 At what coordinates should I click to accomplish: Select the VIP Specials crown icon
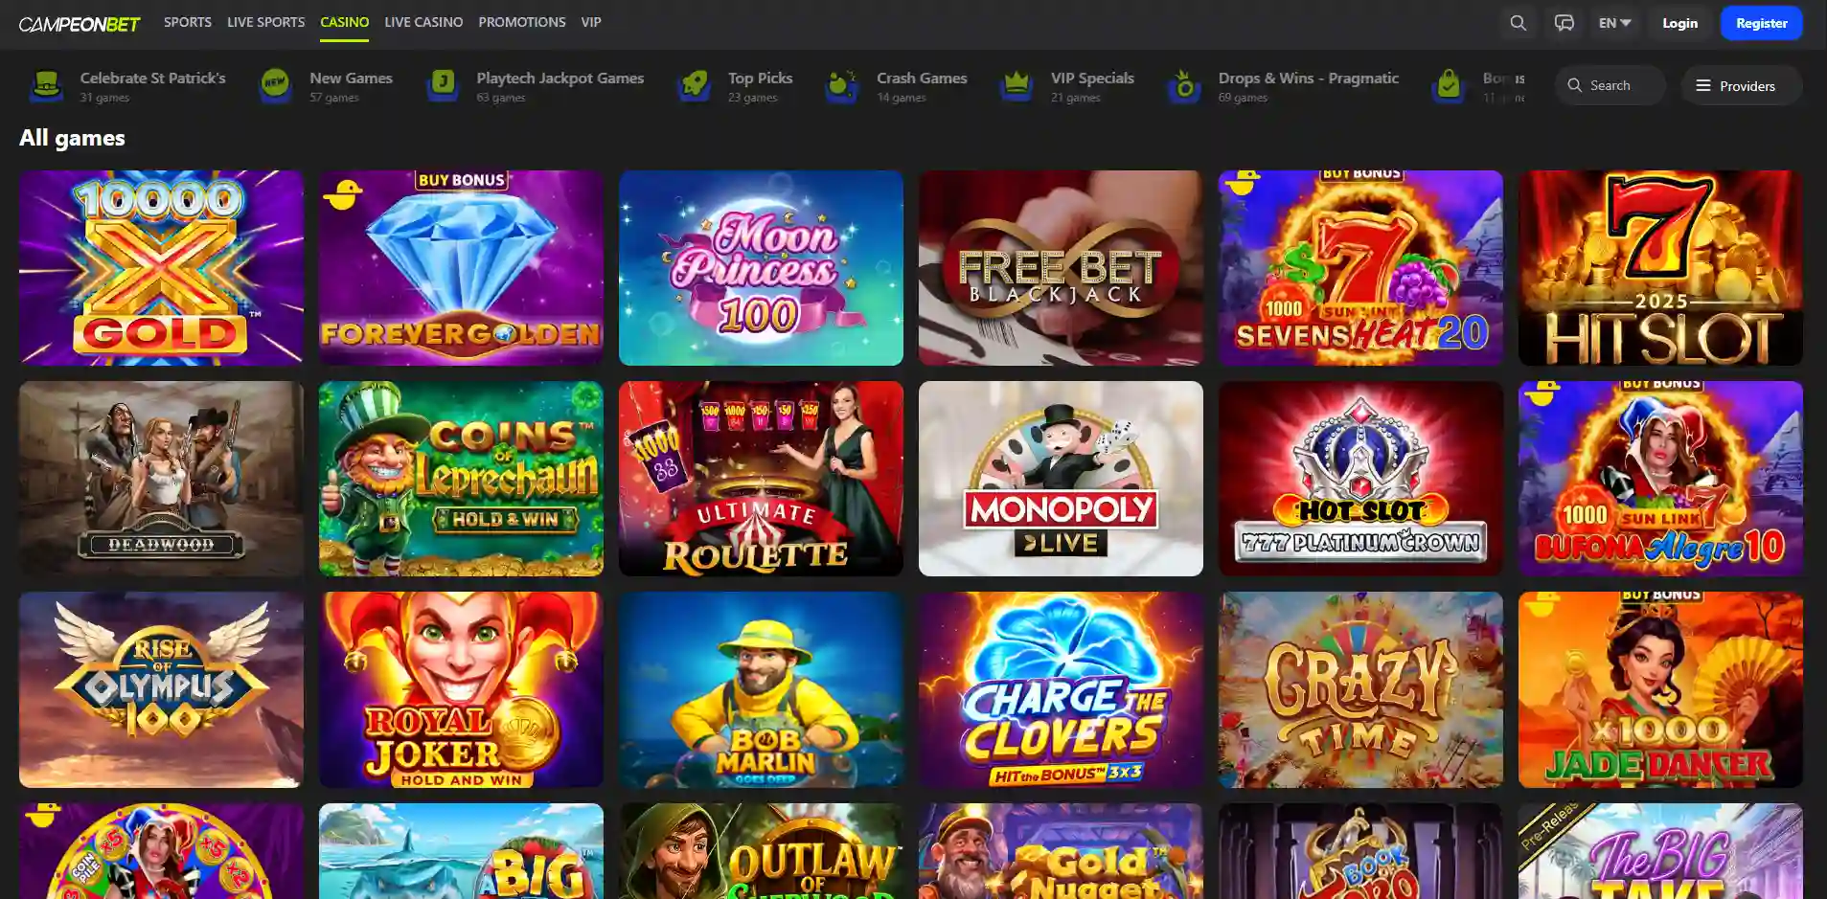coord(1016,86)
